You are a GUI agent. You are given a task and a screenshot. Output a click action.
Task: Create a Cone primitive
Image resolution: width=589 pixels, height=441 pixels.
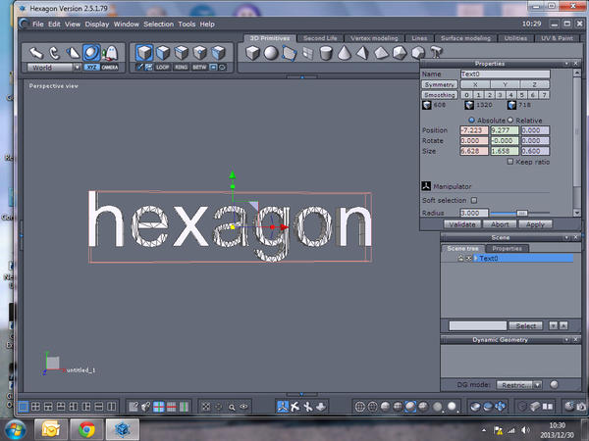(x=345, y=53)
